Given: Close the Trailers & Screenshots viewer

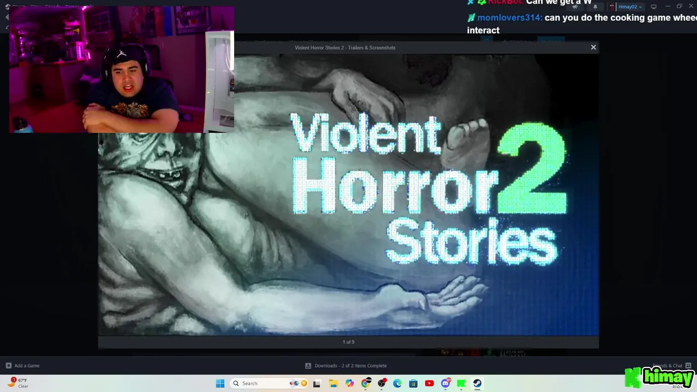Looking at the screenshot, I should click(593, 47).
